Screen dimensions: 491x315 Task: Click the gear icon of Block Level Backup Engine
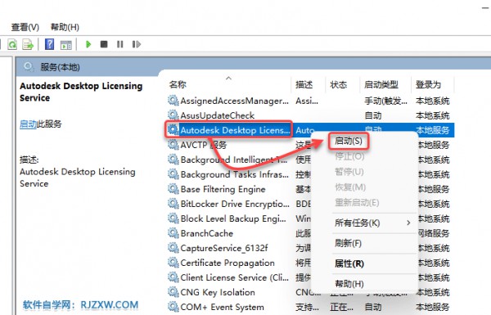[173, 218]
